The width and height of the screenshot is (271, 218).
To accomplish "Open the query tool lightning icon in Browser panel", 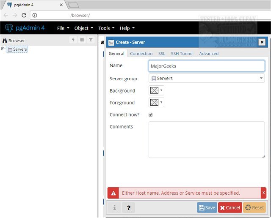I will (73, 40).
